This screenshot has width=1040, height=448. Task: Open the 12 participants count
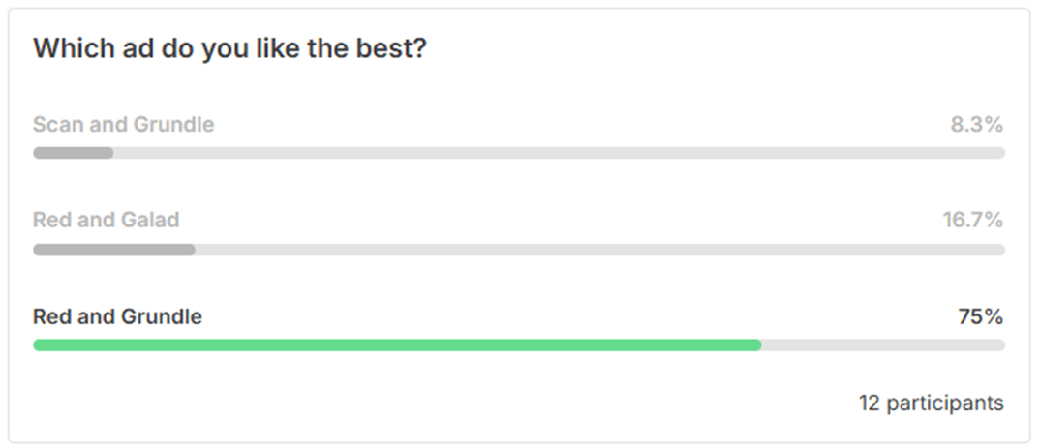tap(932, 403)
